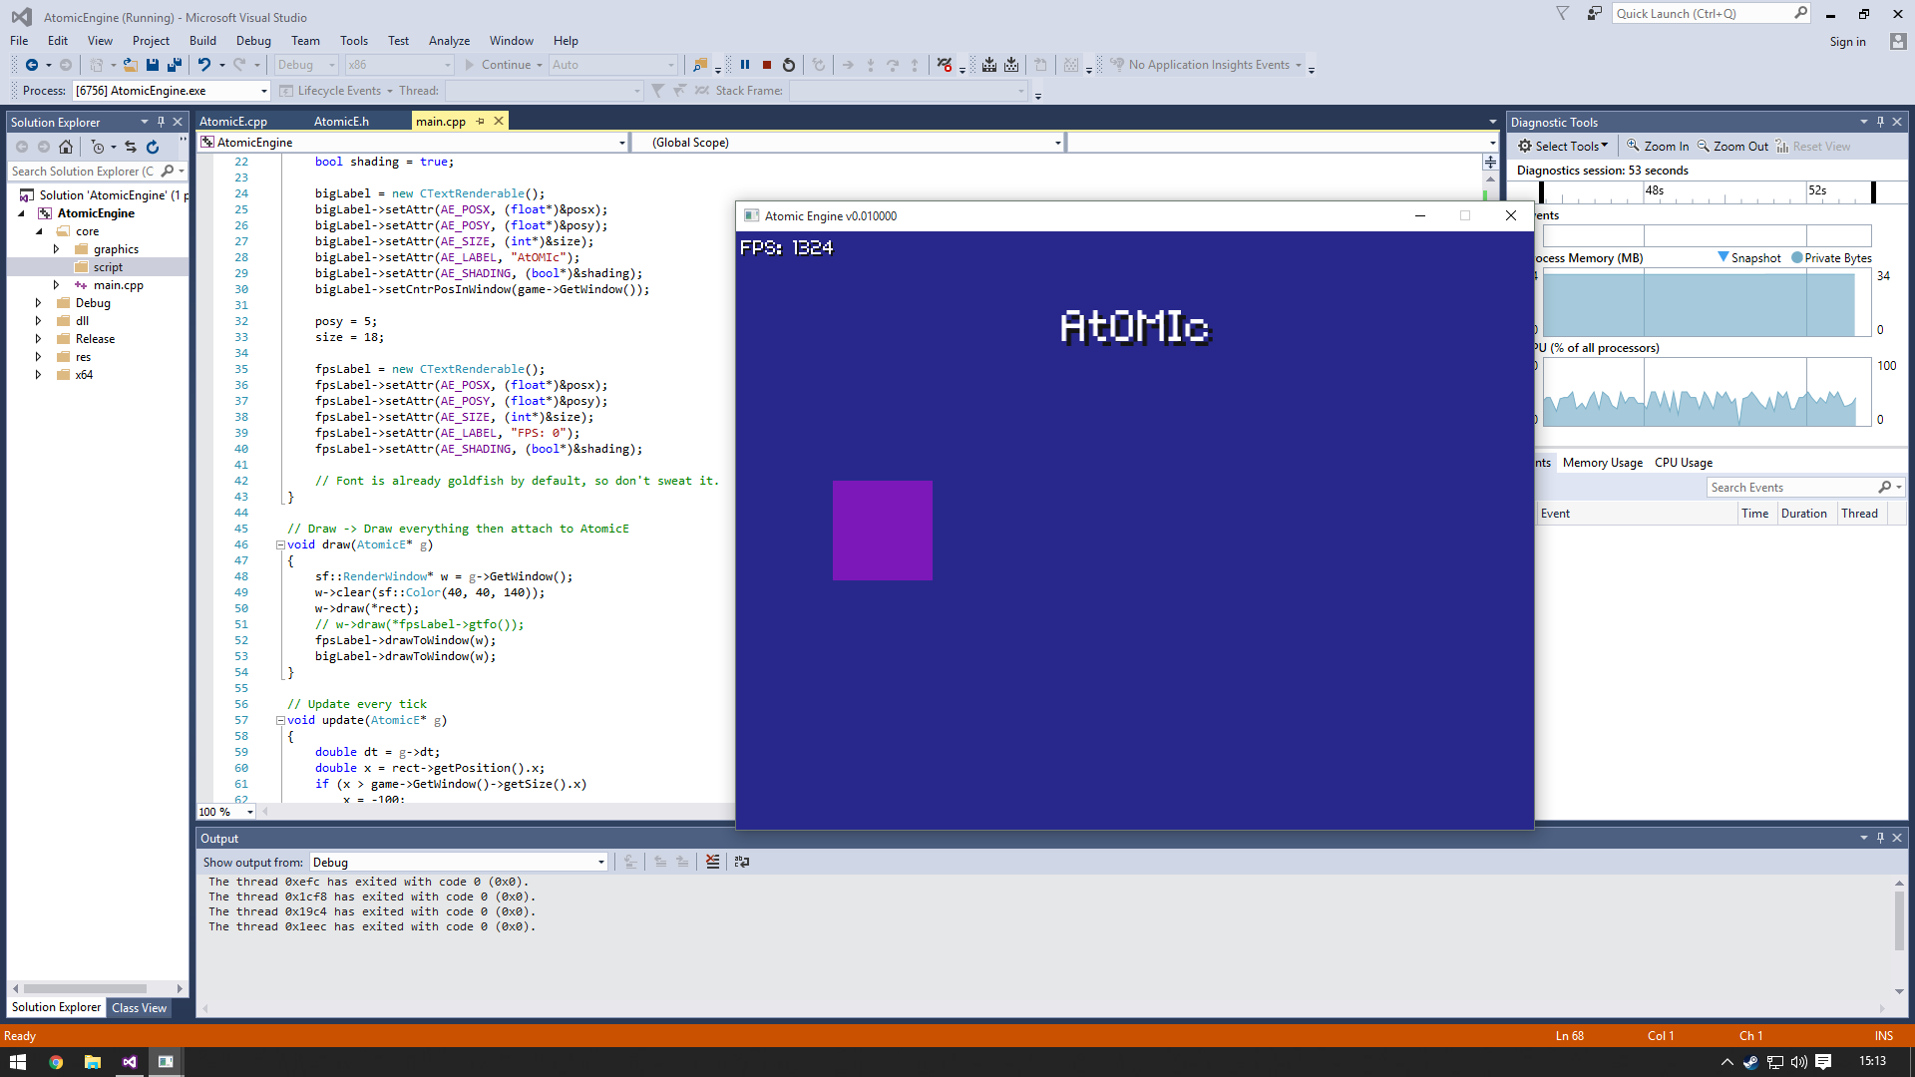Click the Continue button

click(x=504, y=65)
